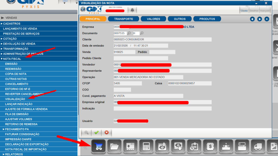Select VISUALIZAÇÃO in the side menu
The width and height of the screenshot is (278, 156).
tap(15, 99)
